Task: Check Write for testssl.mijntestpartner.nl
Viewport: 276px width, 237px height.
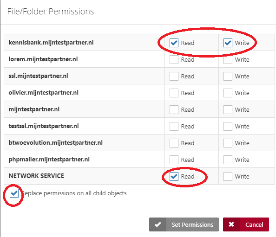Action: pos(228,126)
